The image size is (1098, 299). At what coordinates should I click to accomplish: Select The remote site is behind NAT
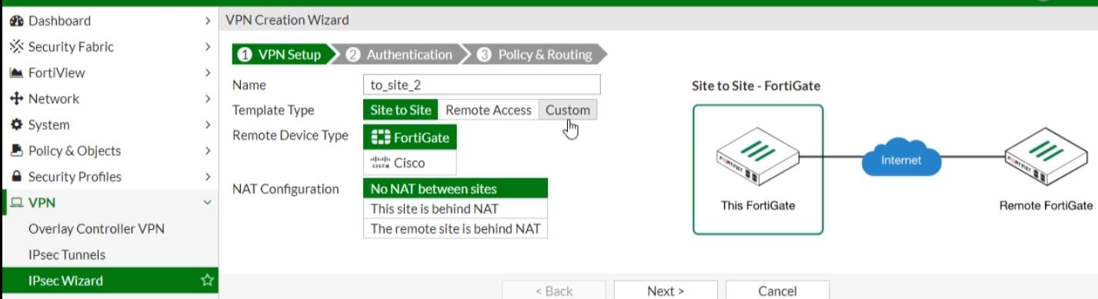tap(456, 228)
